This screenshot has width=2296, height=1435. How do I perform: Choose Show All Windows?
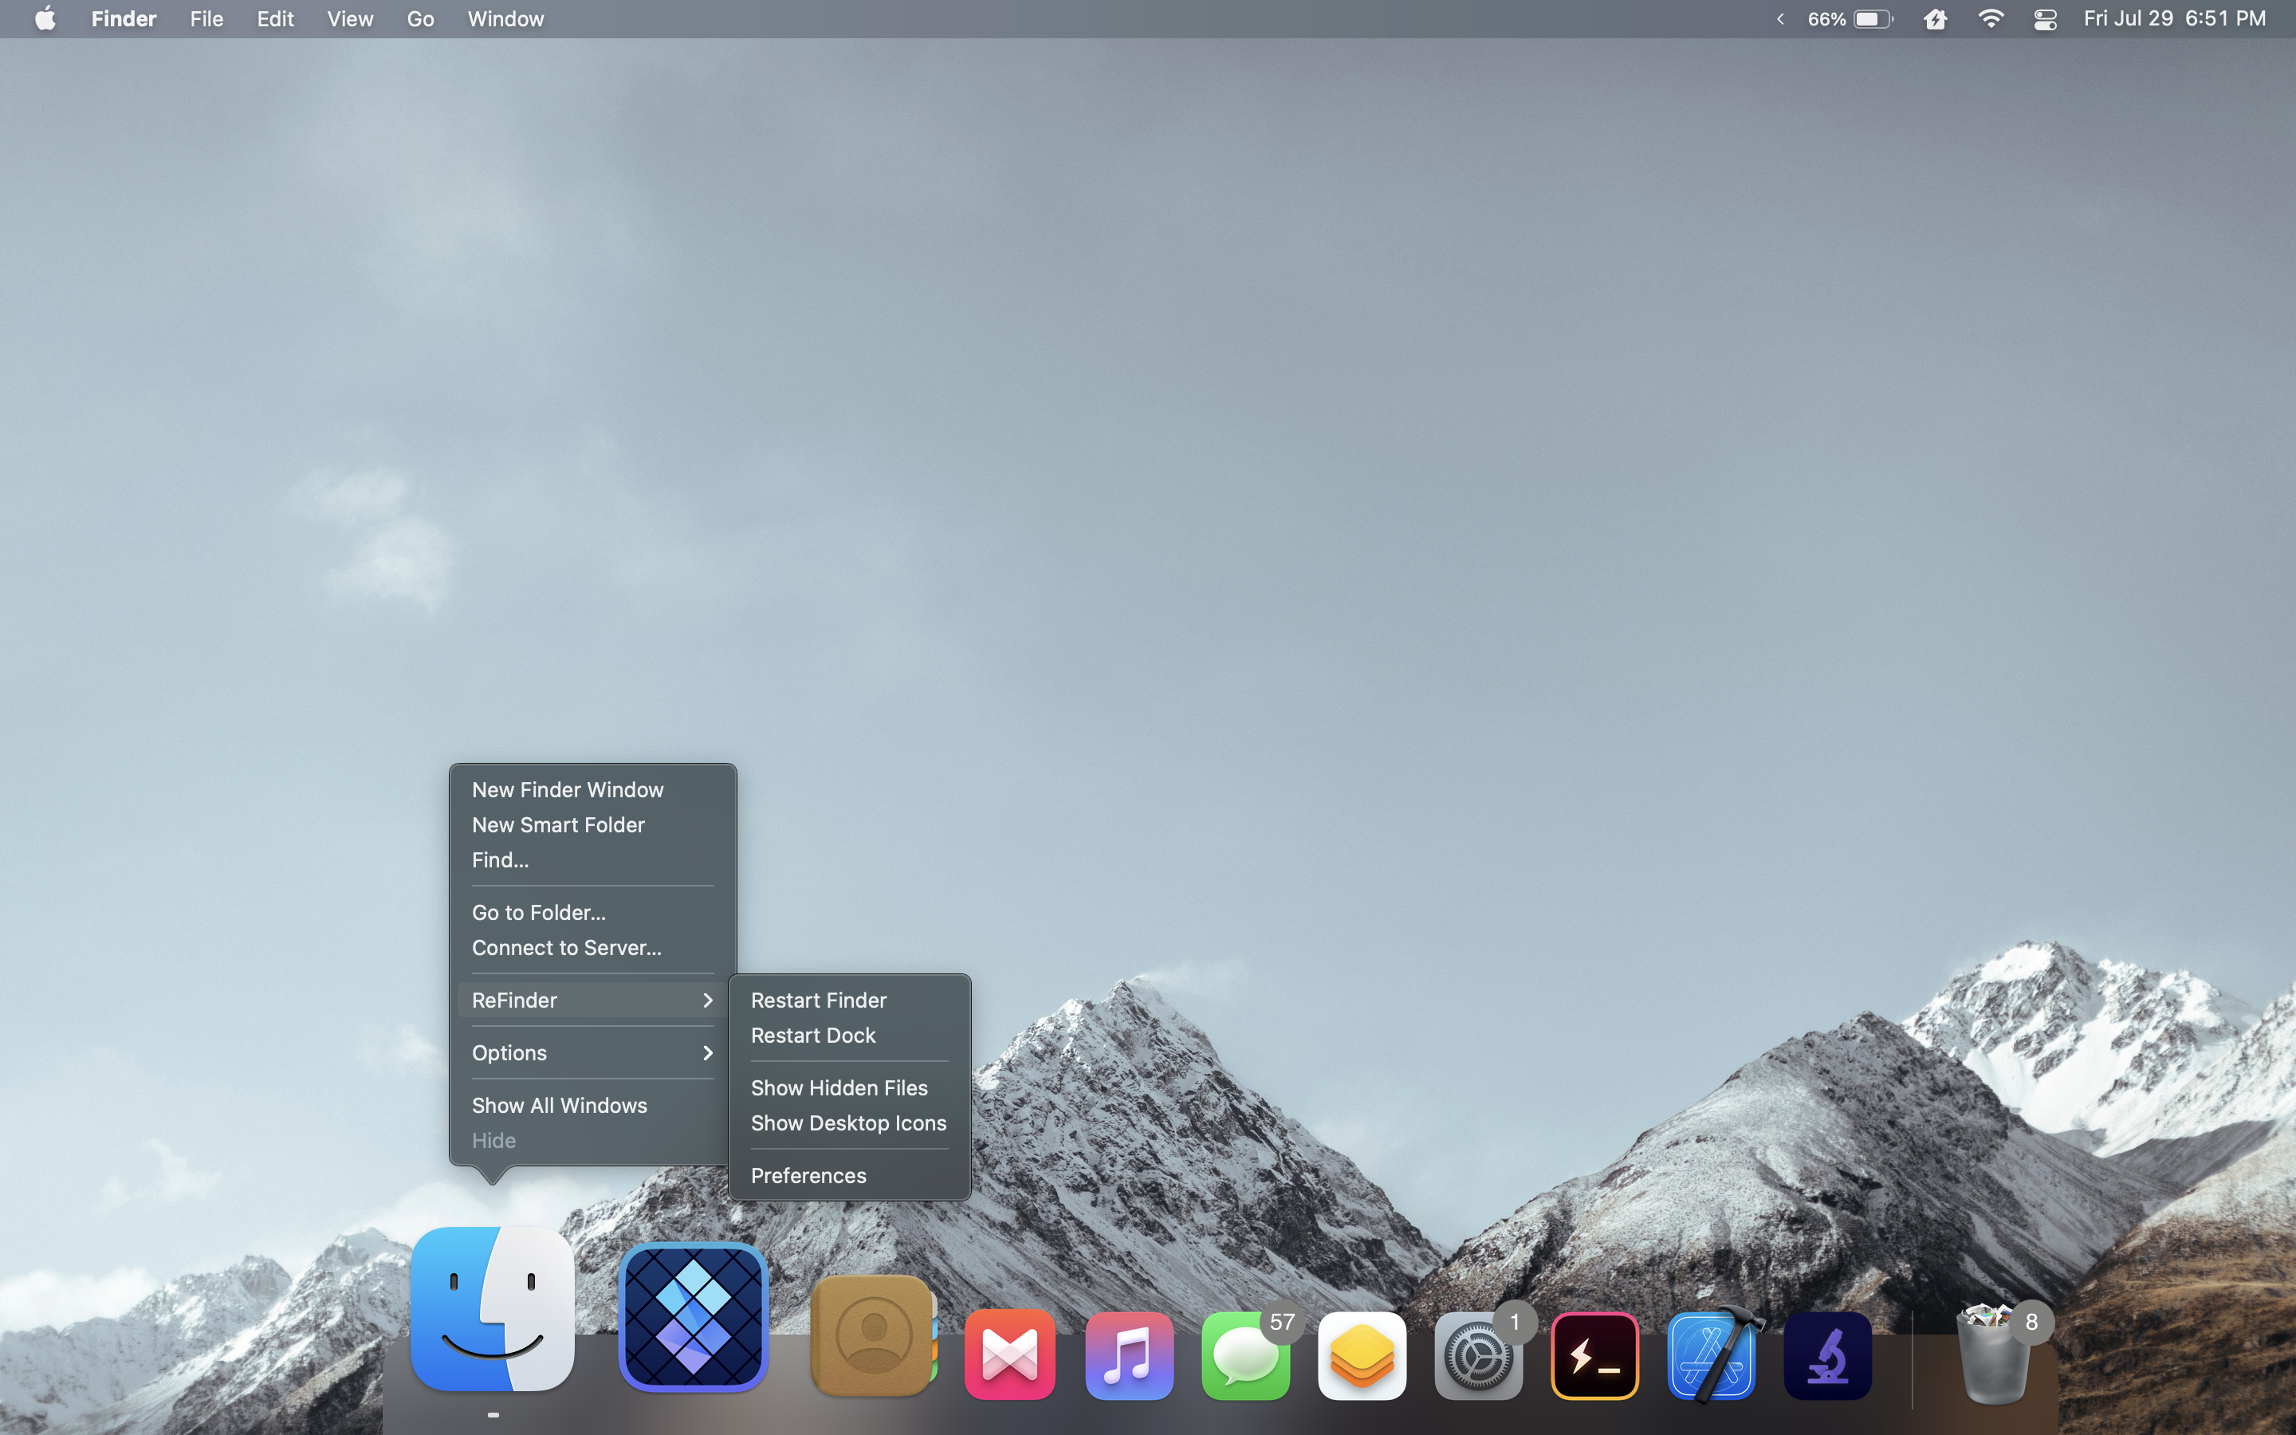[593, 1105]
